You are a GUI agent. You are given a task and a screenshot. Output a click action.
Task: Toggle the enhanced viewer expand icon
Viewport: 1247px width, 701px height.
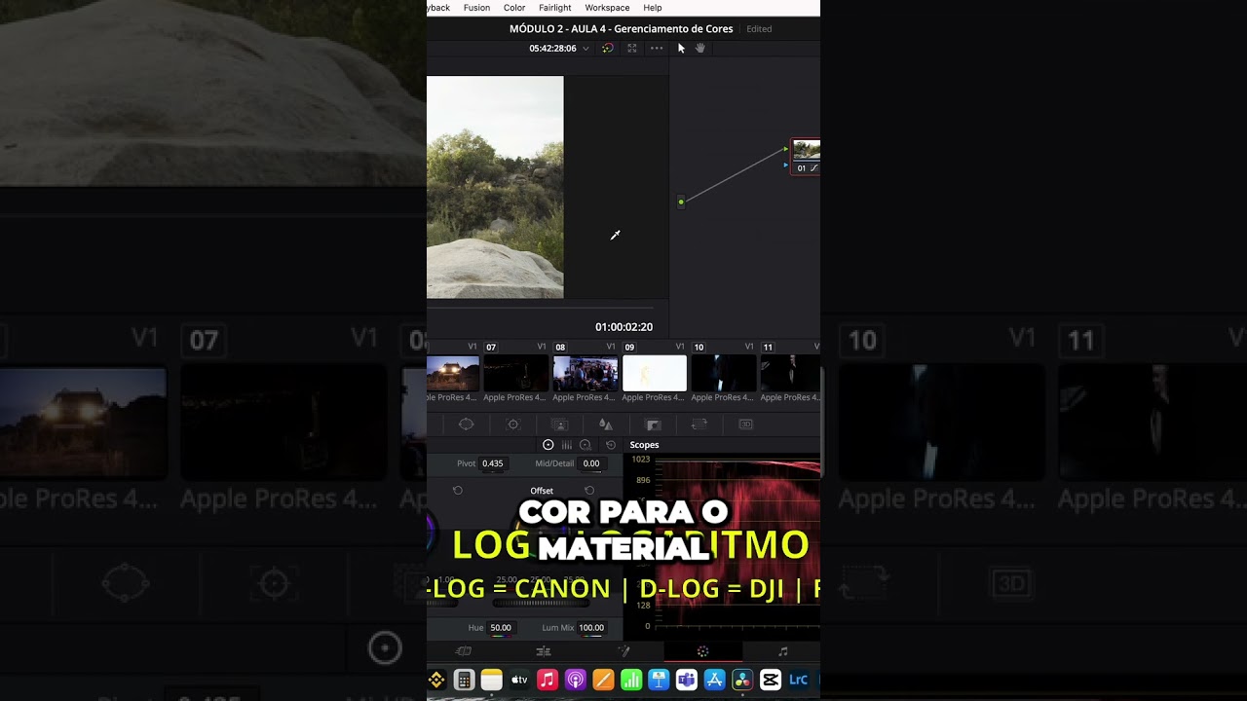click(632, 48)
